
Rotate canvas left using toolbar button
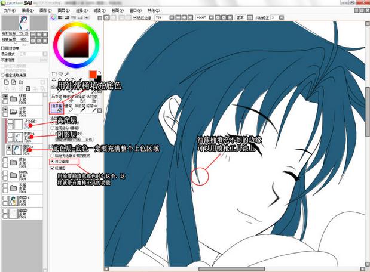[x=218, y=18]
